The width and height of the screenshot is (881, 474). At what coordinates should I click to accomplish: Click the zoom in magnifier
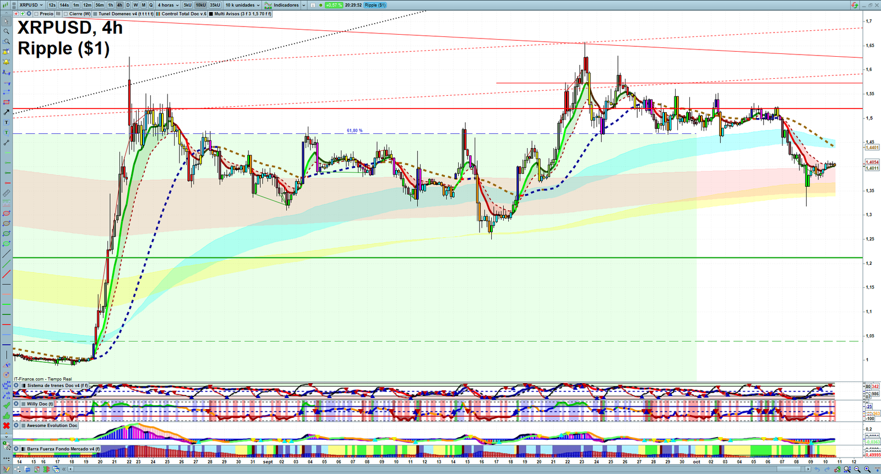(x=867, y=470)
